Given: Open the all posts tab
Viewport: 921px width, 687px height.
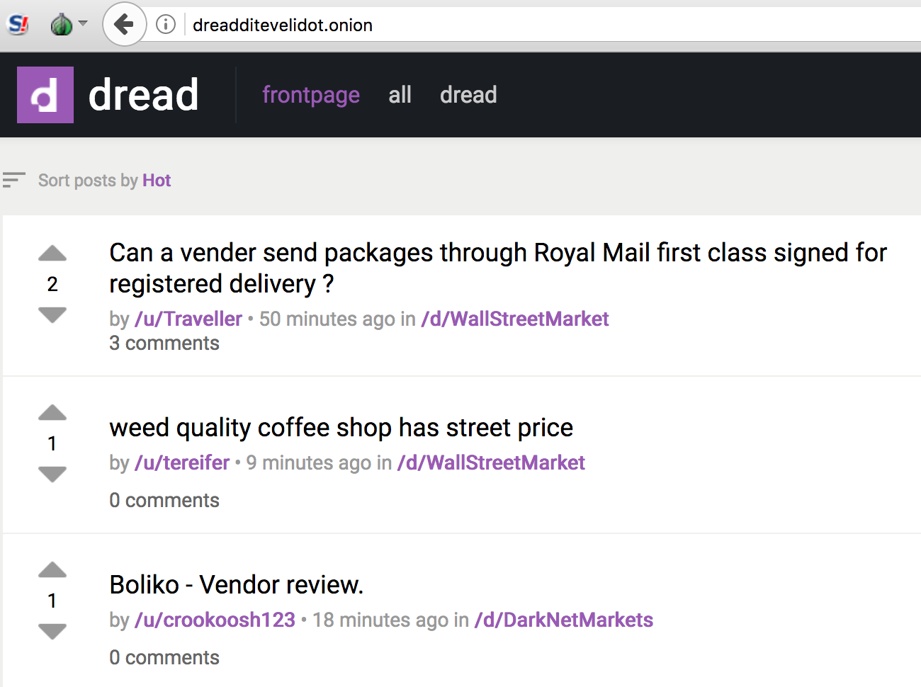Looking at the screenshot, I should pos(400,95).
